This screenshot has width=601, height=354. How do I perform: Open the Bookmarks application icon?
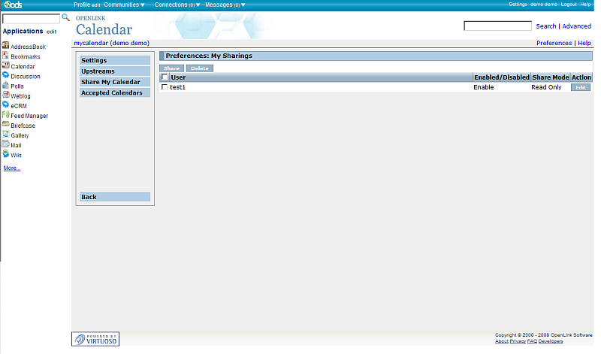click(6, 56)
